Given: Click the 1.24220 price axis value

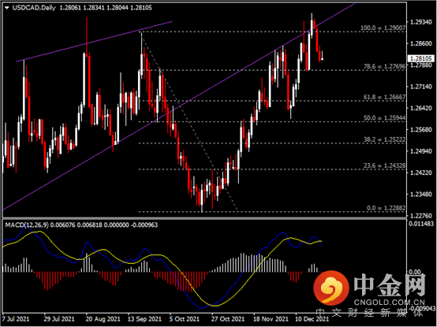Looking at the screenshot, I should click(421, 173).
